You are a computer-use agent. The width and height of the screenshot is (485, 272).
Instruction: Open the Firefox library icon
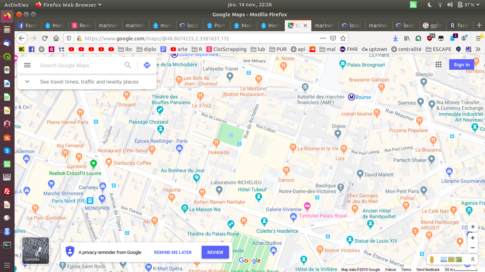point(407,38)
